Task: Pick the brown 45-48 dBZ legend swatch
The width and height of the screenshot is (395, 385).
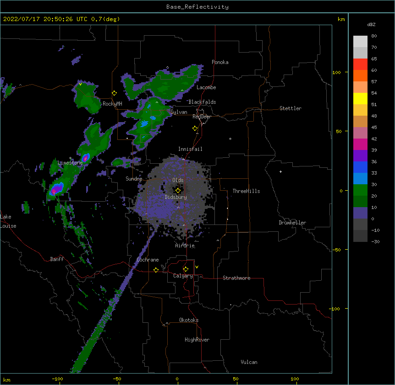Action: tap(360, 122)
